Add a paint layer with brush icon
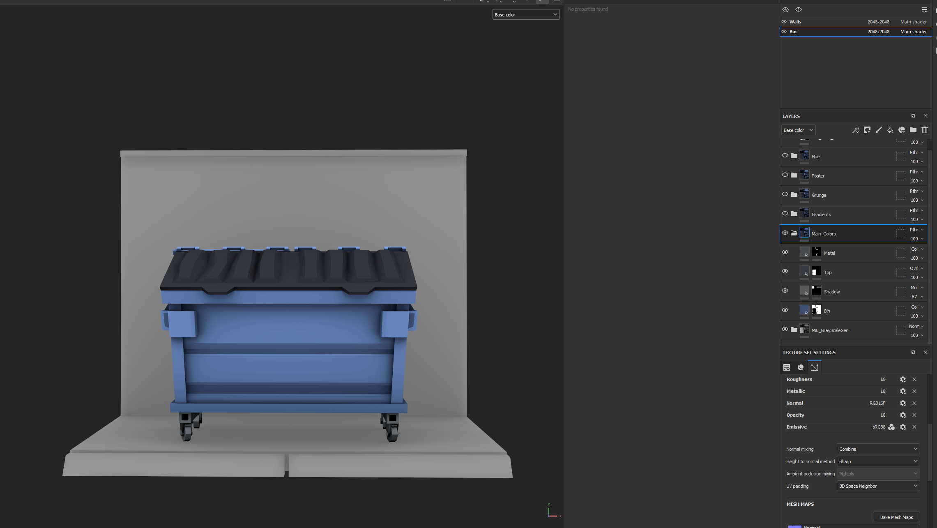 pos(878,130)
